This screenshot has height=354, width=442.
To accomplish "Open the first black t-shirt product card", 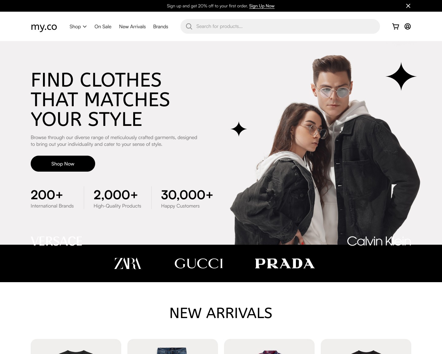I will 76,347.
